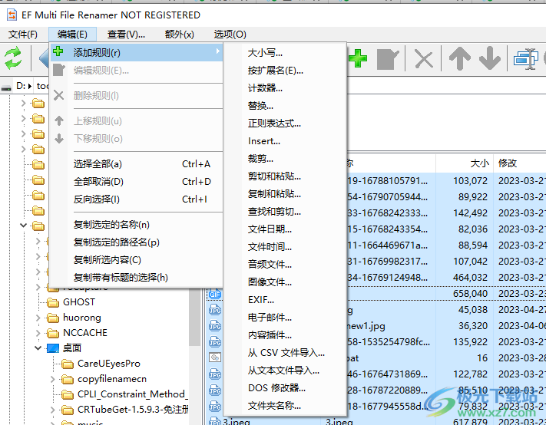Select 替换... submenu item
Viewport: 546px width, 425px height.
pos(285,106)
